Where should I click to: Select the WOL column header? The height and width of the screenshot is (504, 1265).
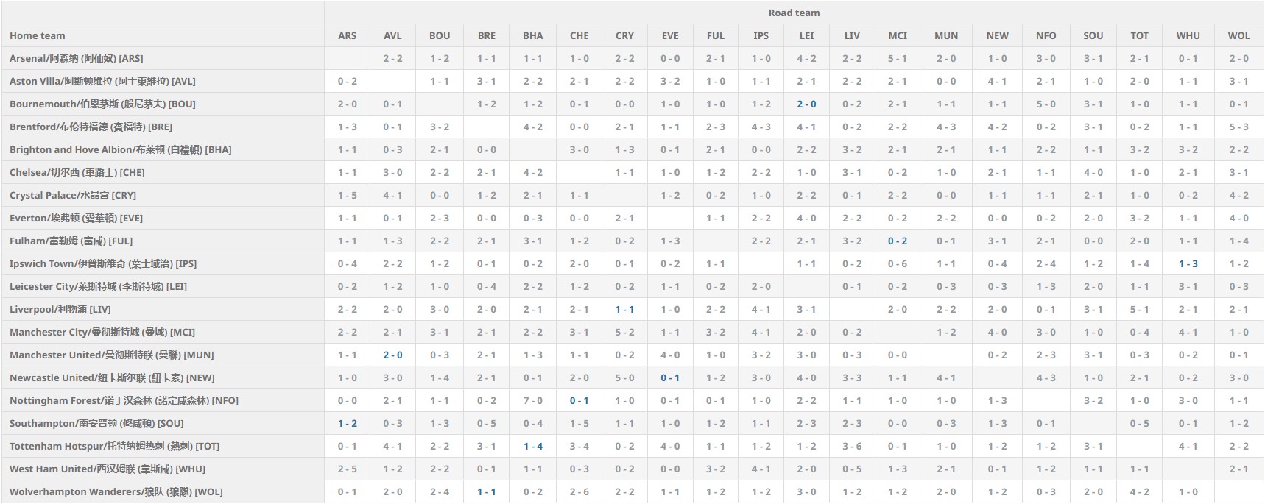pyautogui.click(x=1238, y=35)
